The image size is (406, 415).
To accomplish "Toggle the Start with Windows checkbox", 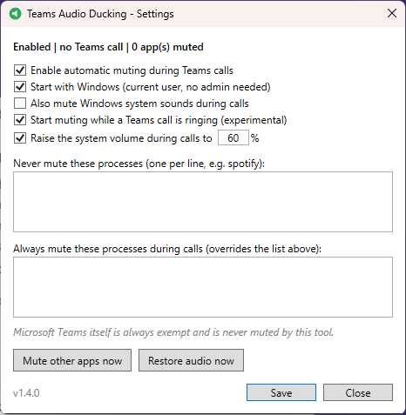I will [20, 87].
